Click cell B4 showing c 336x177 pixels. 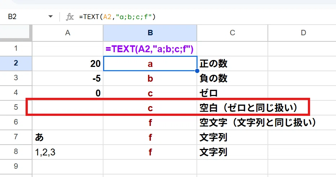pos(150,93)
